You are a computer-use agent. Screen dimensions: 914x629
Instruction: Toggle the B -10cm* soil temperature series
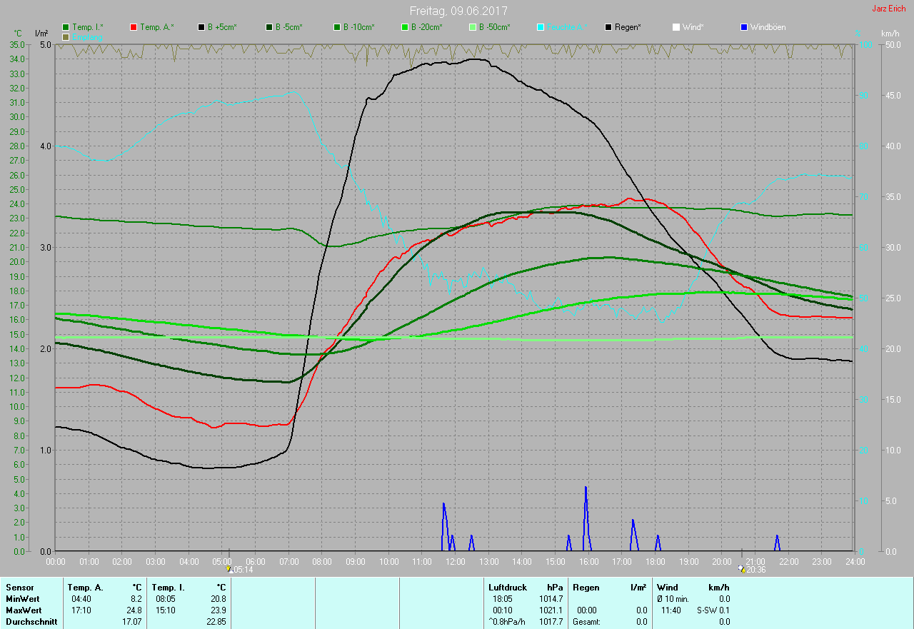tap(337, 27)
